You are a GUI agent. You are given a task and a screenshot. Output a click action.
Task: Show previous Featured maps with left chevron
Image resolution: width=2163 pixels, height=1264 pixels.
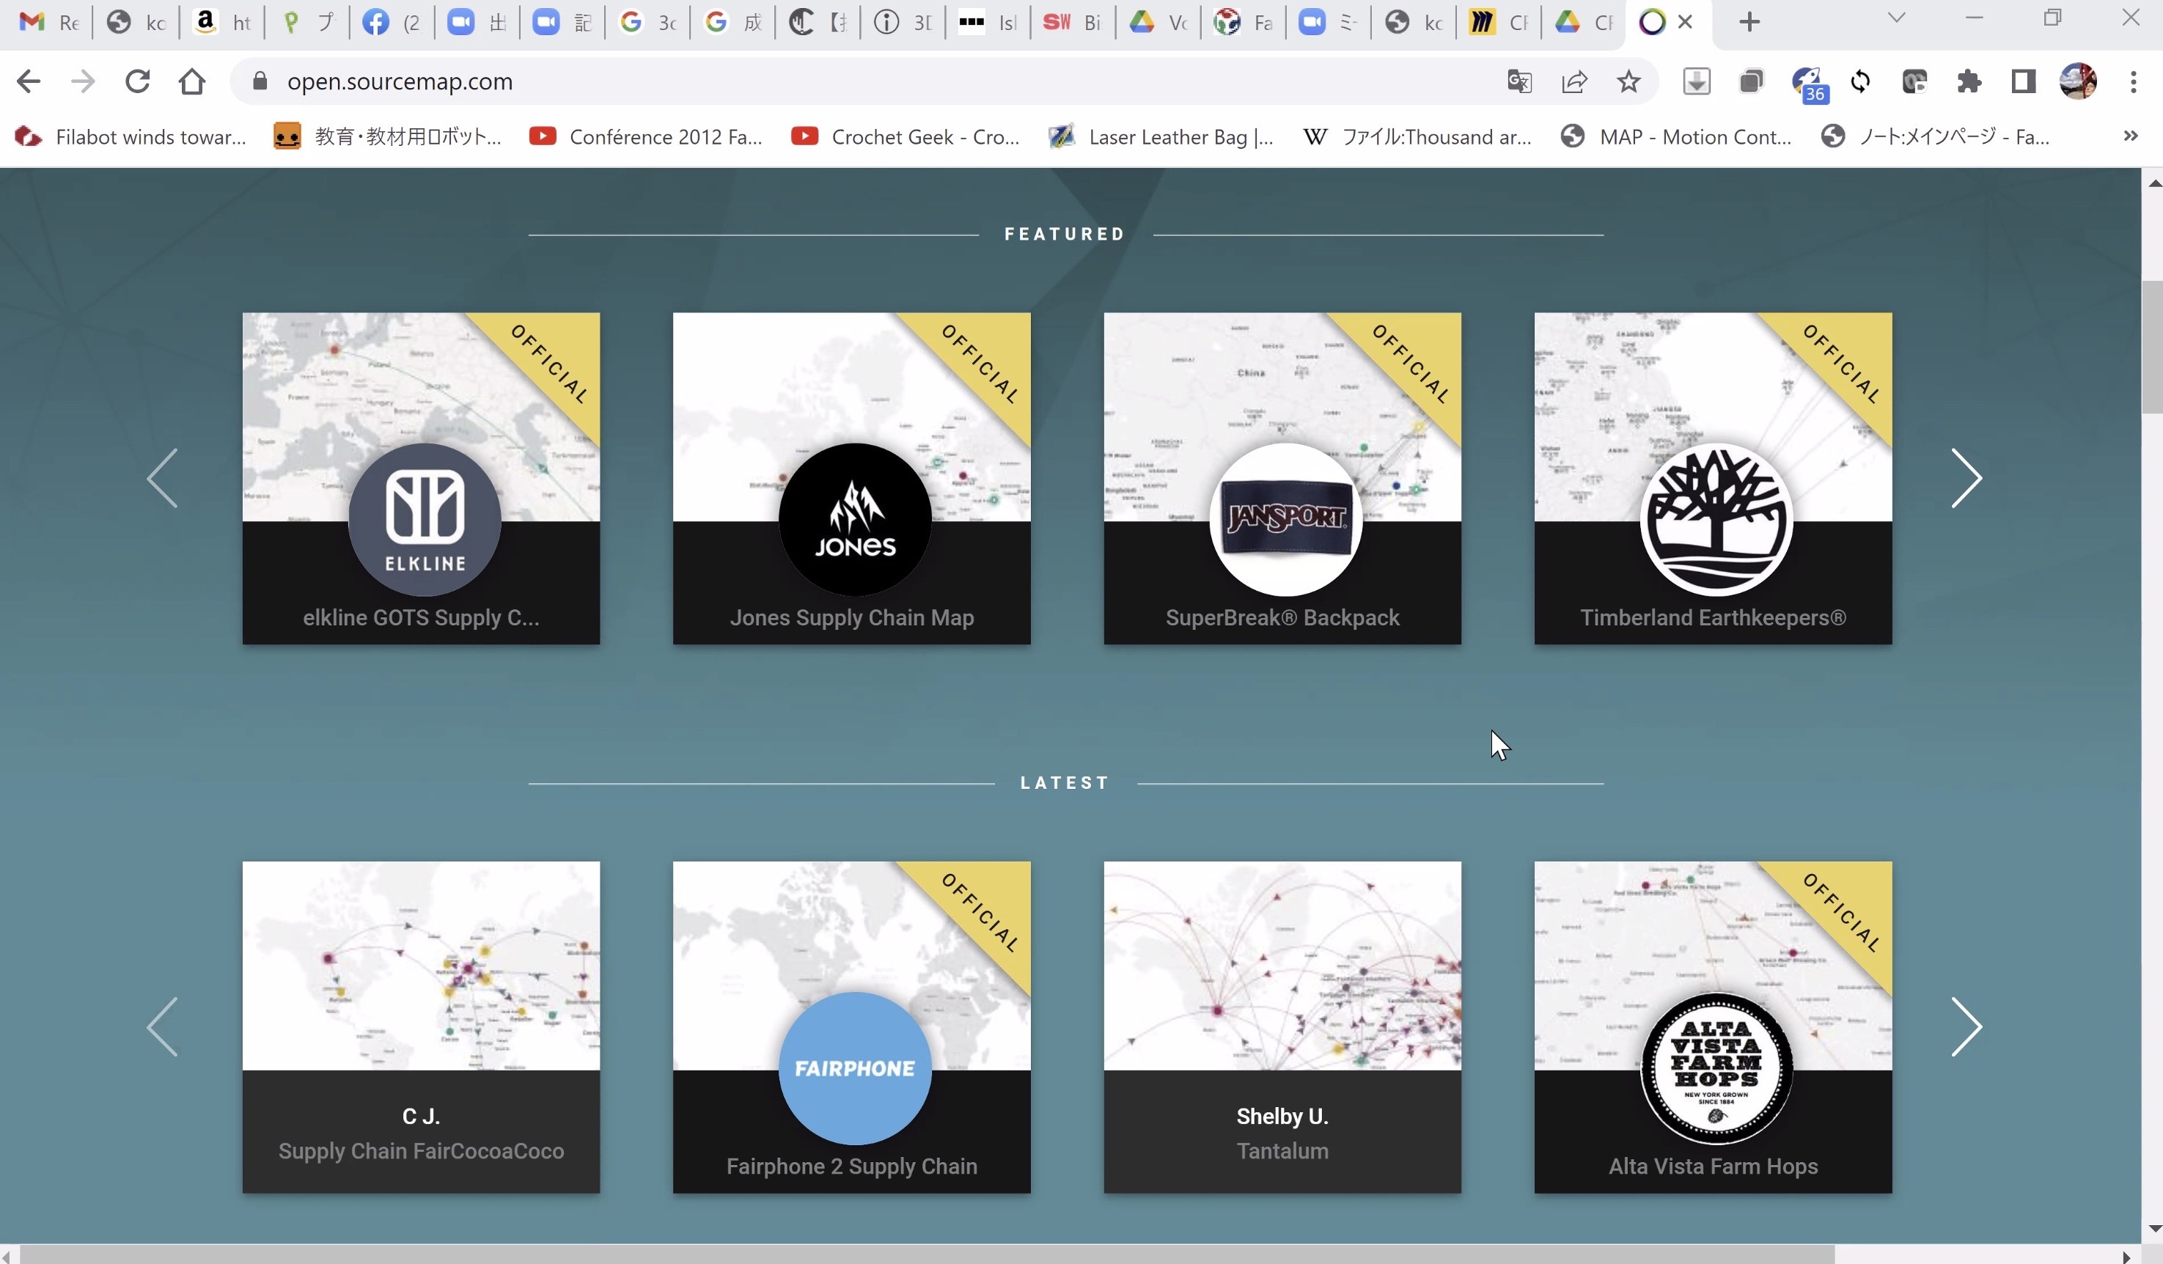[x=162, y=478]
